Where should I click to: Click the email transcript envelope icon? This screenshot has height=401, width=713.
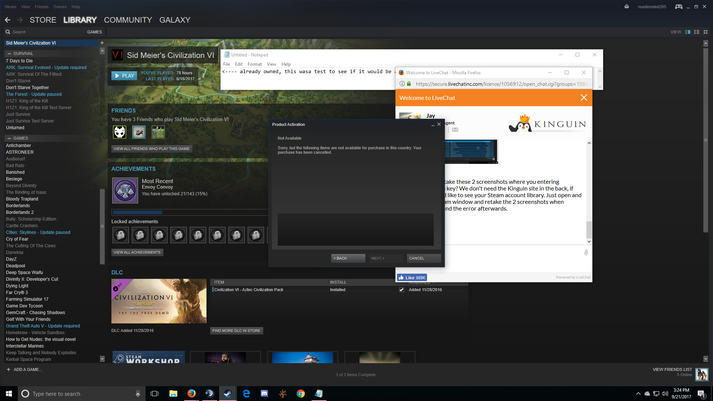pos(455,130)
